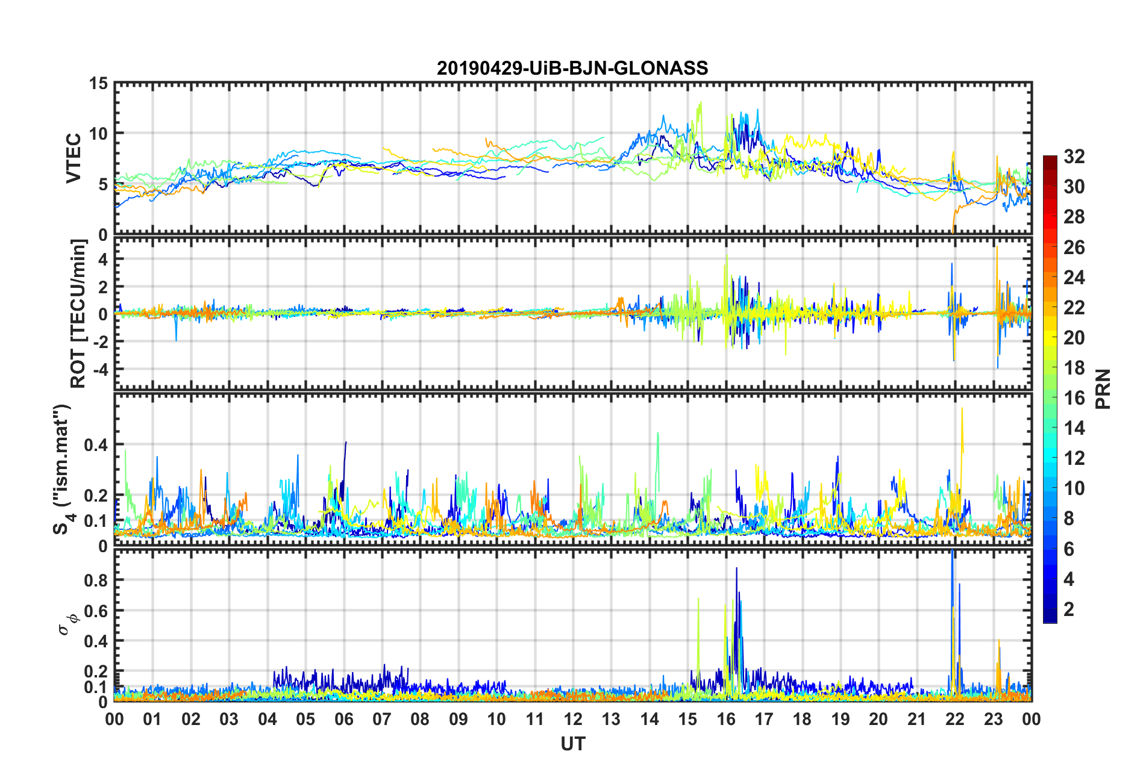This screenshot has width=1146, height=778.
Task: Click colorbar tick value 24
Action: (x=1074, y=277)
